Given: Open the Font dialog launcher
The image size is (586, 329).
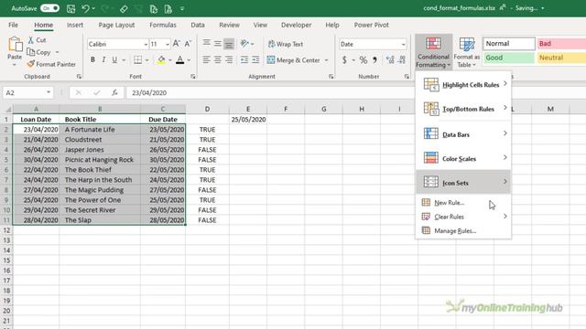Looking at the screenshot, I should [x=193, y=77].
